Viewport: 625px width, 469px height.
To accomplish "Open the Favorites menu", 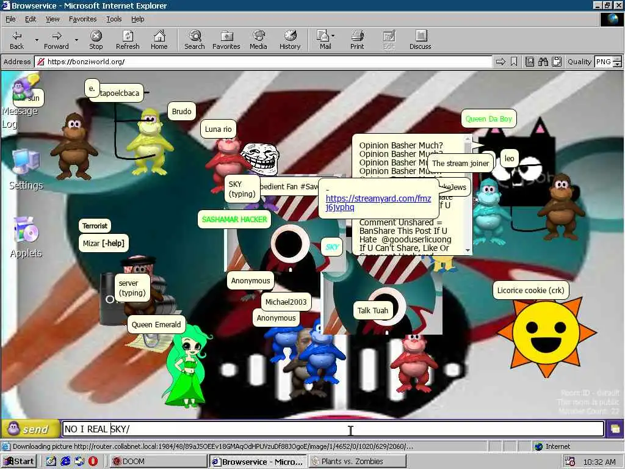I will pos(82,19).
